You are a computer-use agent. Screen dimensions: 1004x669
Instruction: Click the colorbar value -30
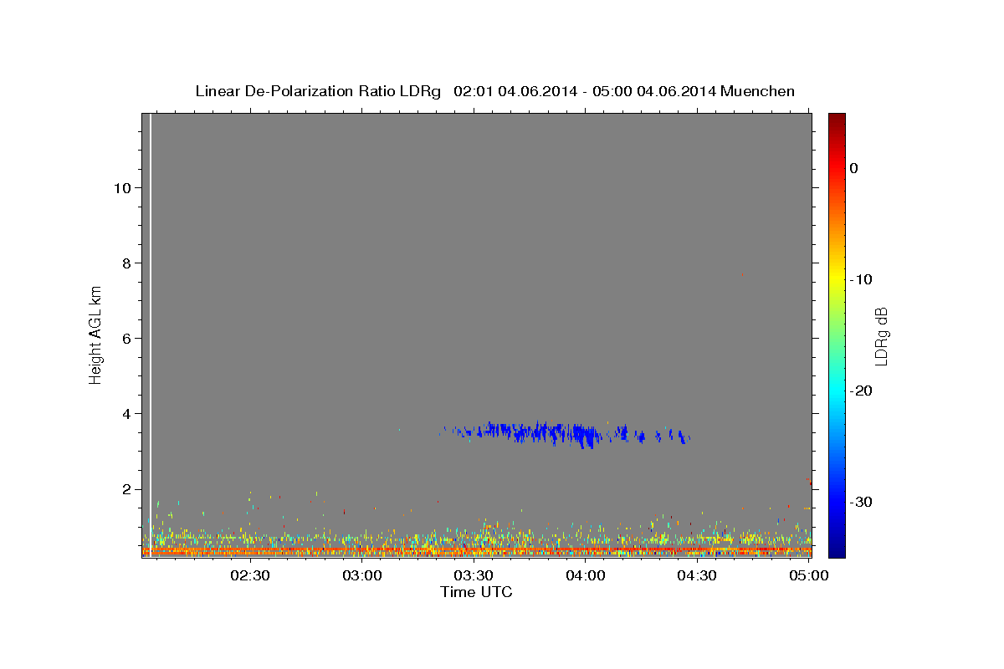860,502
